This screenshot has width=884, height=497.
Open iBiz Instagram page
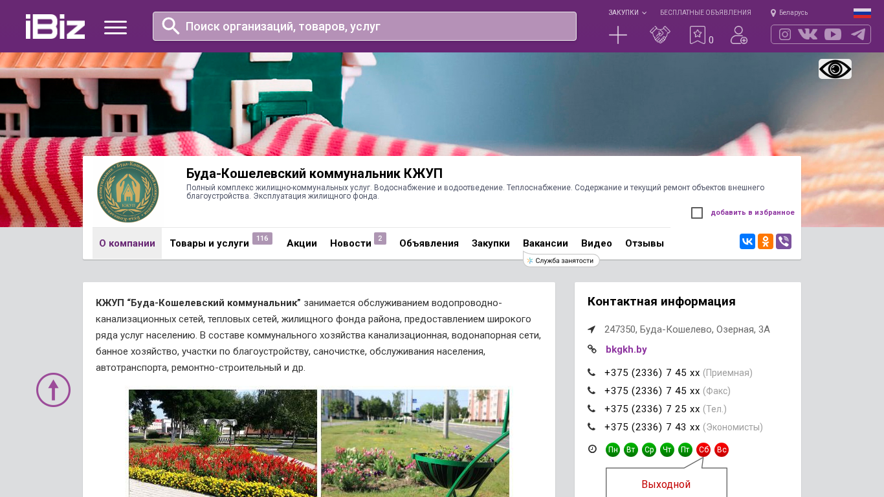(x=785, y=34)
